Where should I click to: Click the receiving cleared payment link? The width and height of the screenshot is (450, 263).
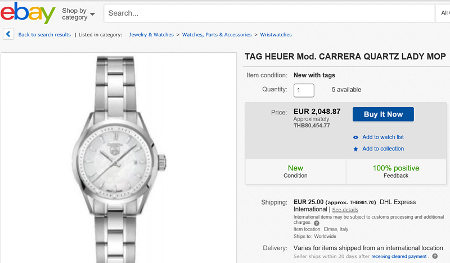(x=398, y=257)
